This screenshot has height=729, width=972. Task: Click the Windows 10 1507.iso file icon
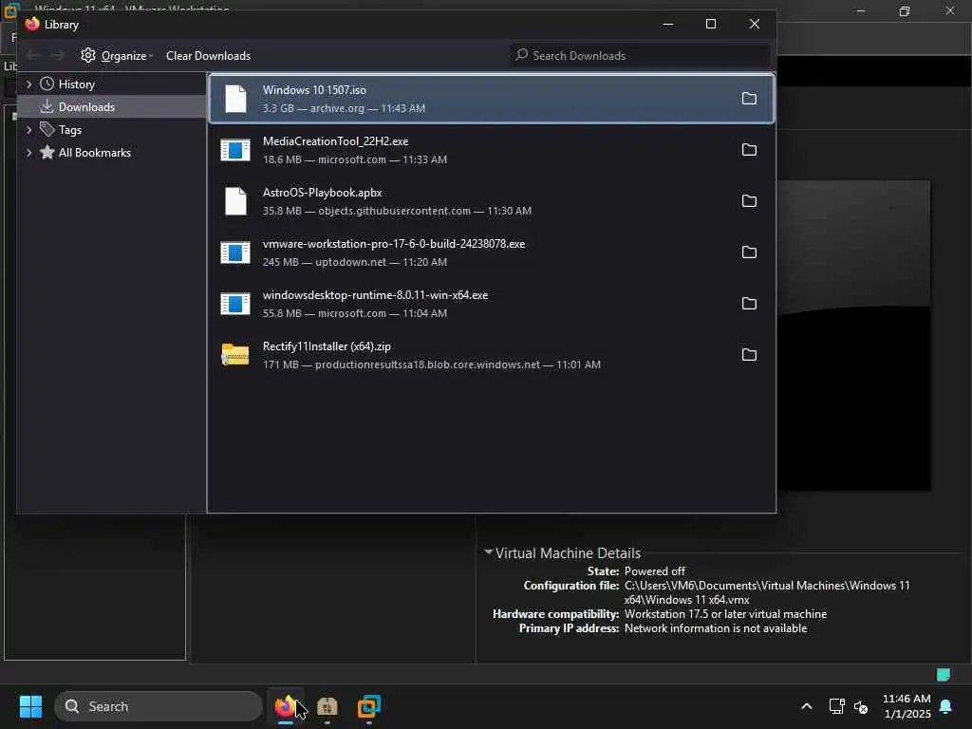(235, 99)
